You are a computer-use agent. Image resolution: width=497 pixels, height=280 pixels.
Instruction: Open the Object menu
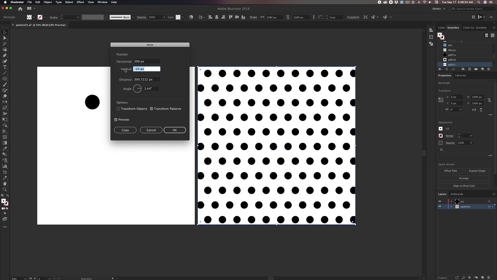coord(48,2)
